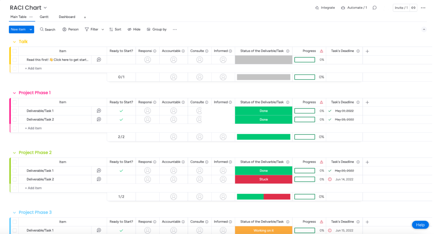Check Deliverable/Task 2 in Project Phase 1
The image size is (434, 234).
pyautogui.click(x=14, y=119)
